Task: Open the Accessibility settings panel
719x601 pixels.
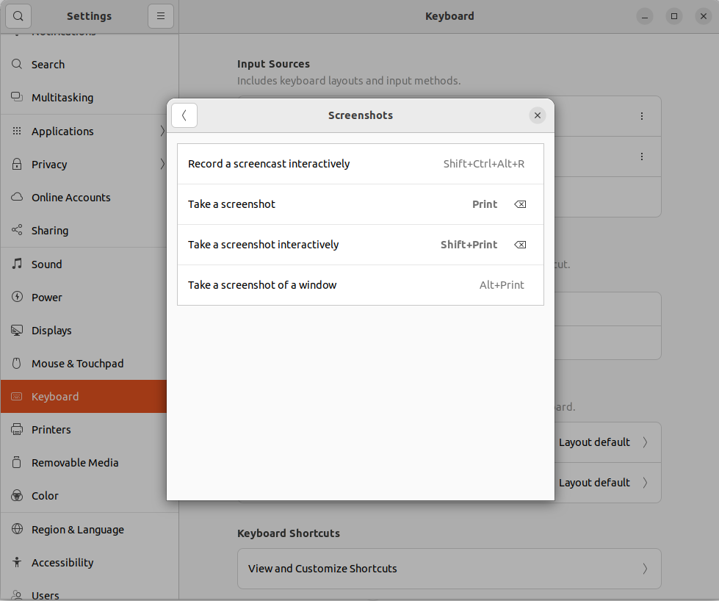Action: point(90,563)
